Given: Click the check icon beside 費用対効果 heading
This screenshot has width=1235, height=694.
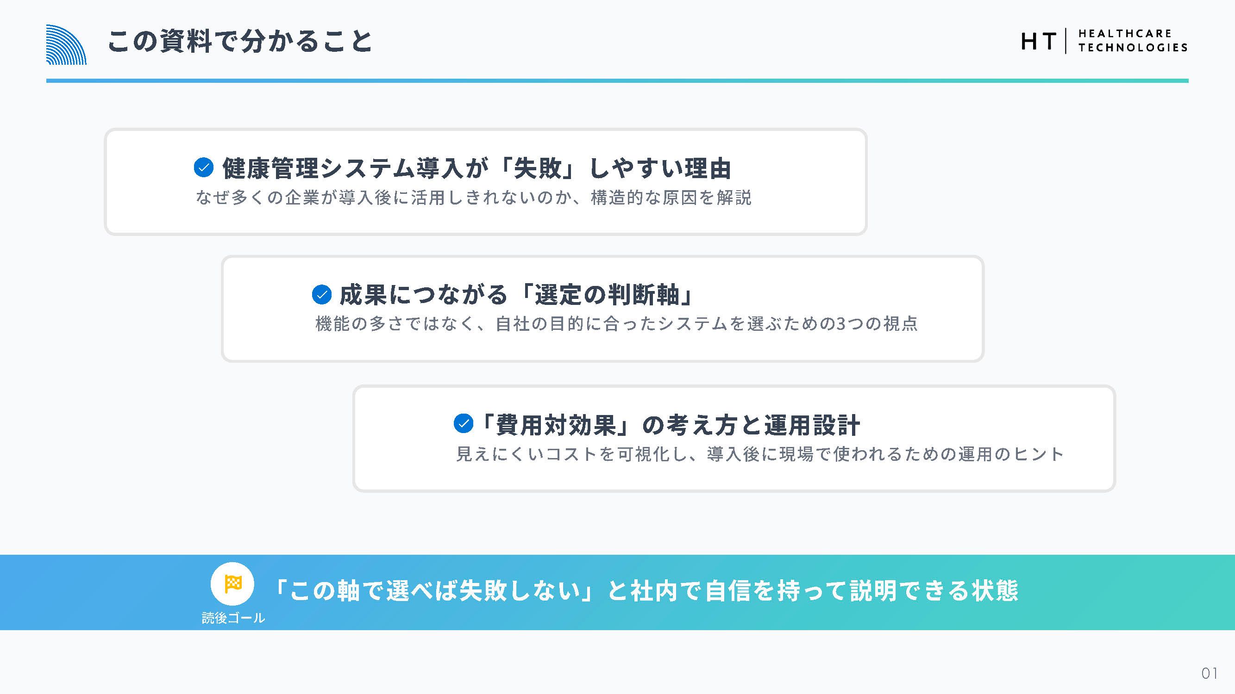Looking at the screenshot, I should coord(463,423).
